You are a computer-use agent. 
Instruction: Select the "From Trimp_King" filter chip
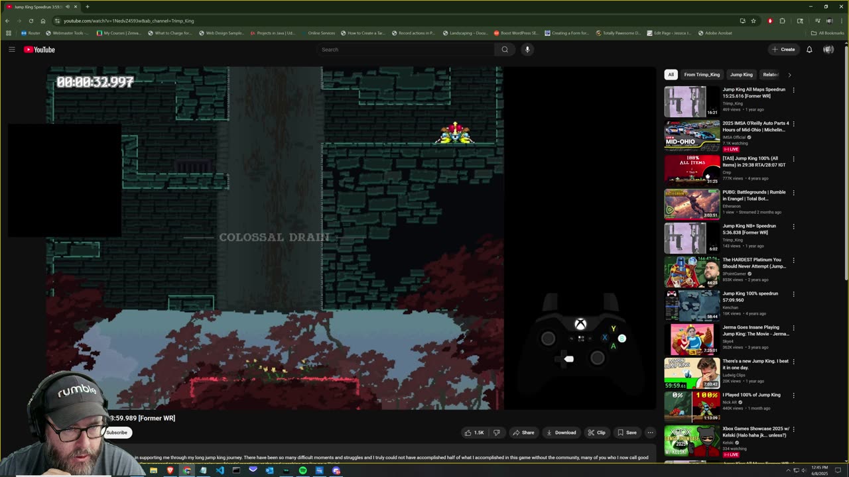click(x=702, y=75)
